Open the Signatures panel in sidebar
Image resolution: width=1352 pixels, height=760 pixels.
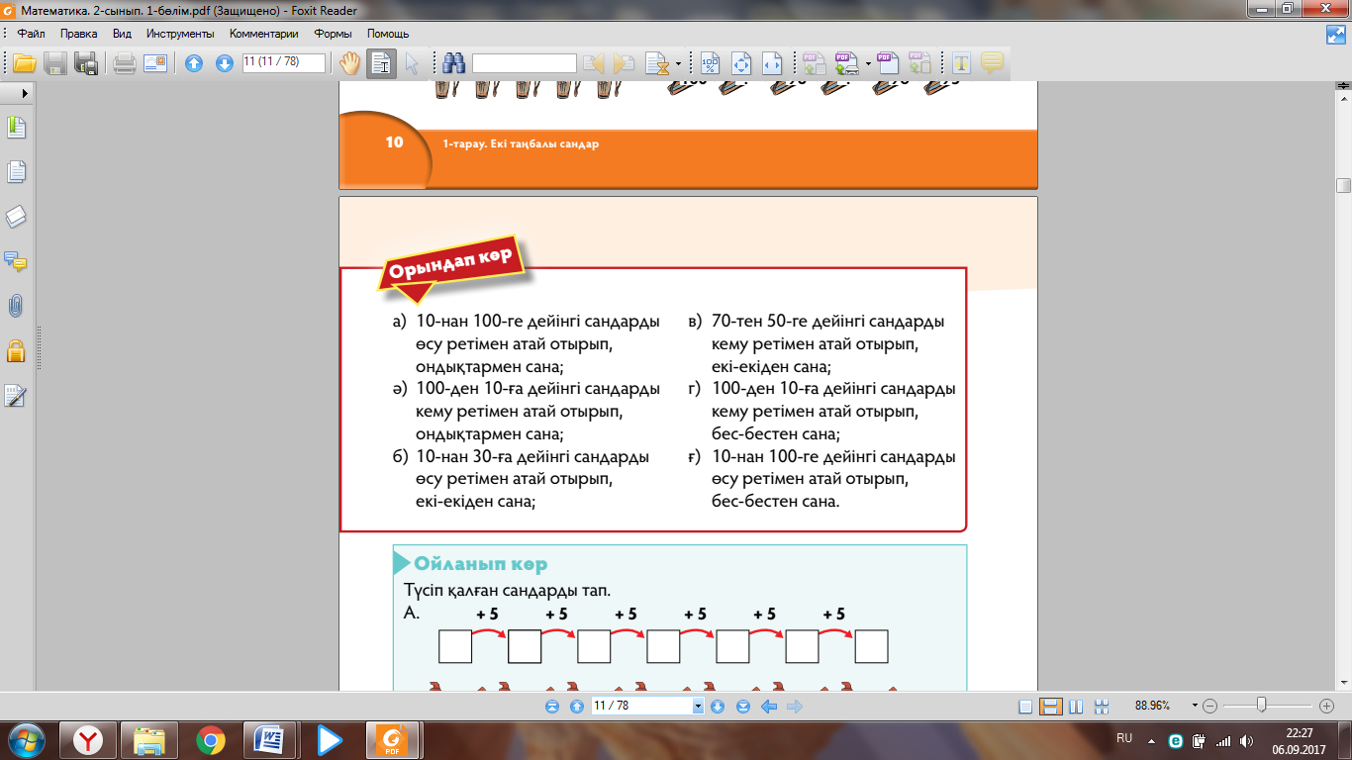tap(16, 396)
